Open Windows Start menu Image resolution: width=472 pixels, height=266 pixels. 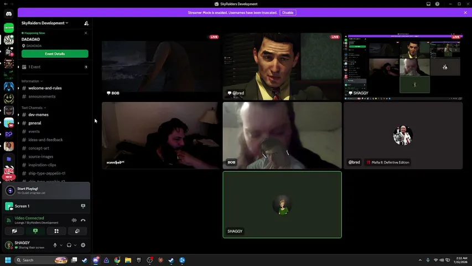coord(8,260)
